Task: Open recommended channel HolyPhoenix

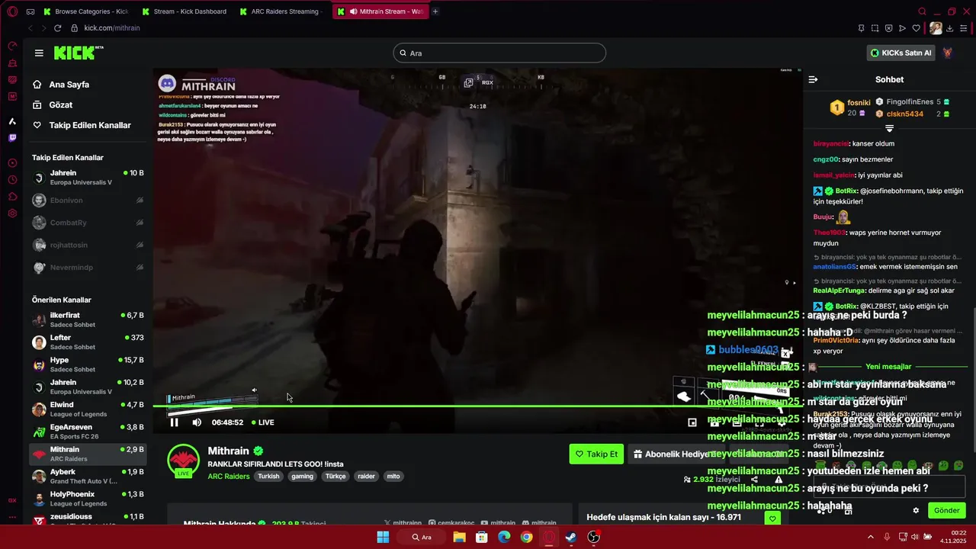Action: click(88, 499)
